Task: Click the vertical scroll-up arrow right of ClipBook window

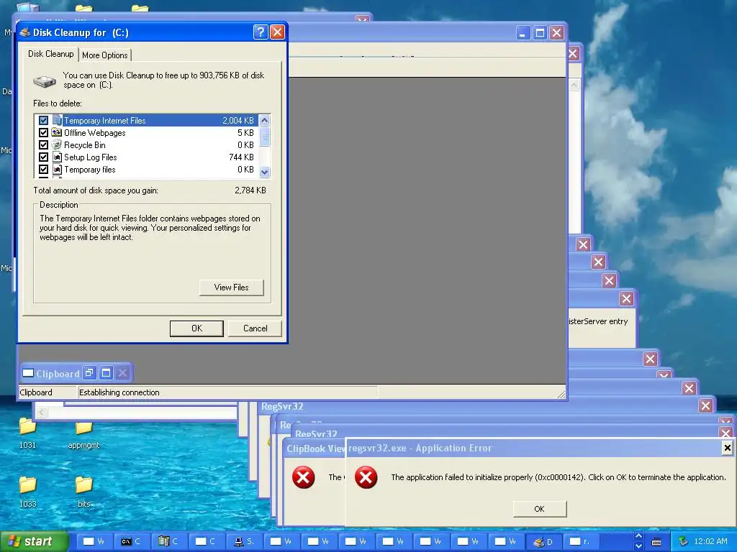Action: point(574,85)
